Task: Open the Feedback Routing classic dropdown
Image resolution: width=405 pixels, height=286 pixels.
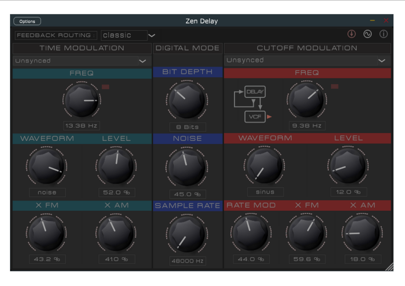Action: tap(128, 36)
